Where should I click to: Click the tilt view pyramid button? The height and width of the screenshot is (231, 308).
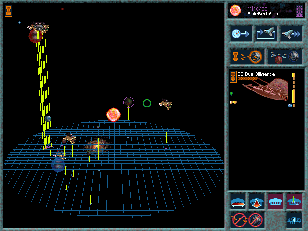257,202
